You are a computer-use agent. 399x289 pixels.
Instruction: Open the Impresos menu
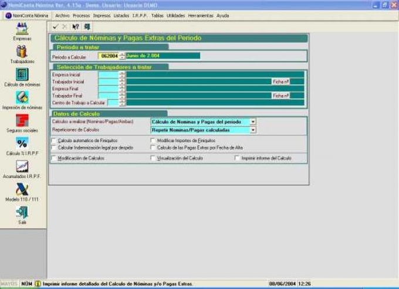coord(102,16)
